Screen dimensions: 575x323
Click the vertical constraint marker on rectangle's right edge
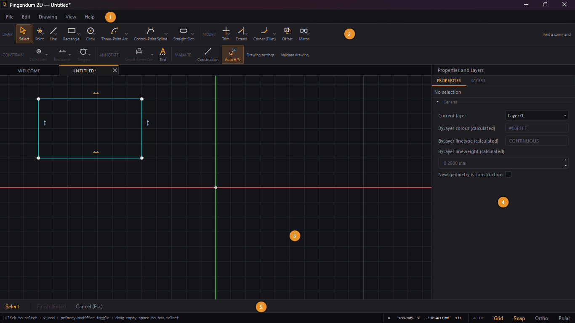click(x=148, y=123)
